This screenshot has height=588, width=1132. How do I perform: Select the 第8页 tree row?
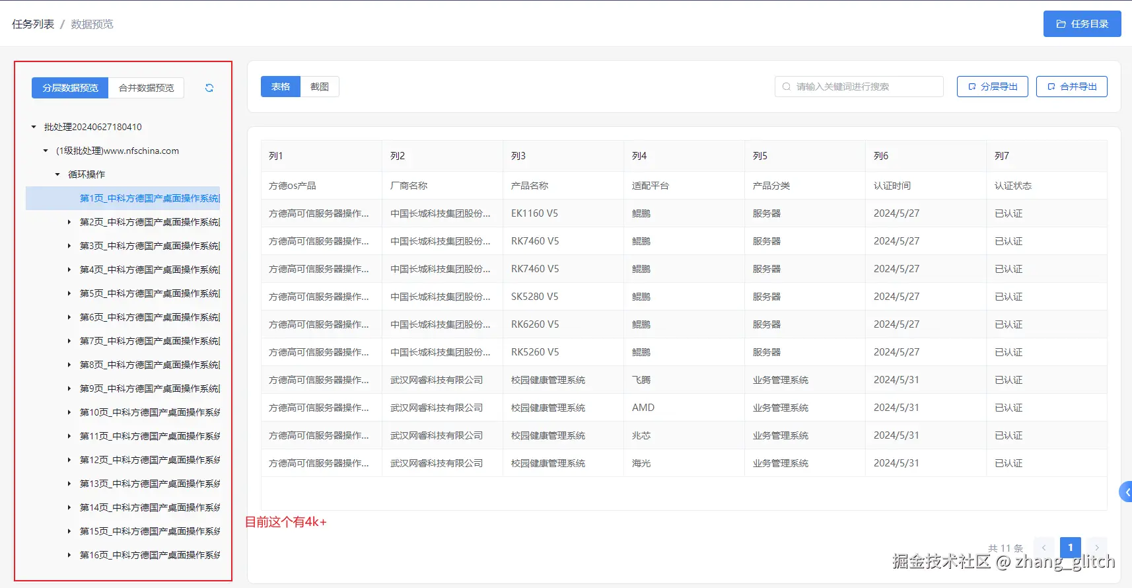[x=123, y=365]
